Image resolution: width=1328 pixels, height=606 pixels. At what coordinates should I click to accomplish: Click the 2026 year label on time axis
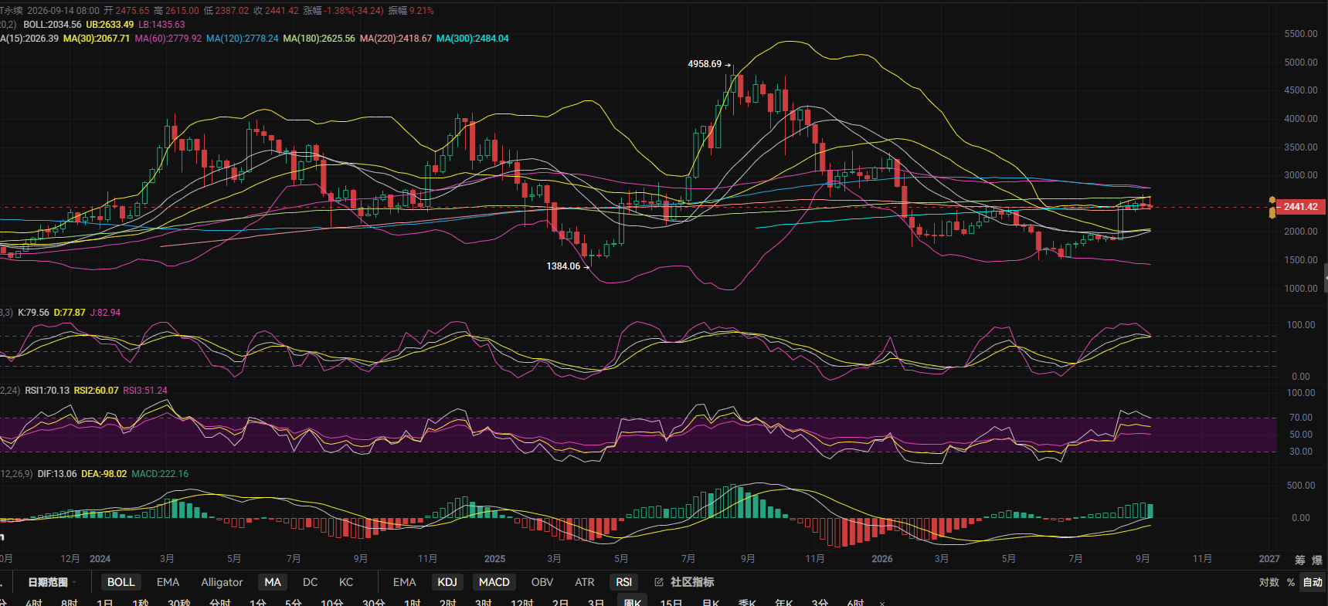pos(881,559)
